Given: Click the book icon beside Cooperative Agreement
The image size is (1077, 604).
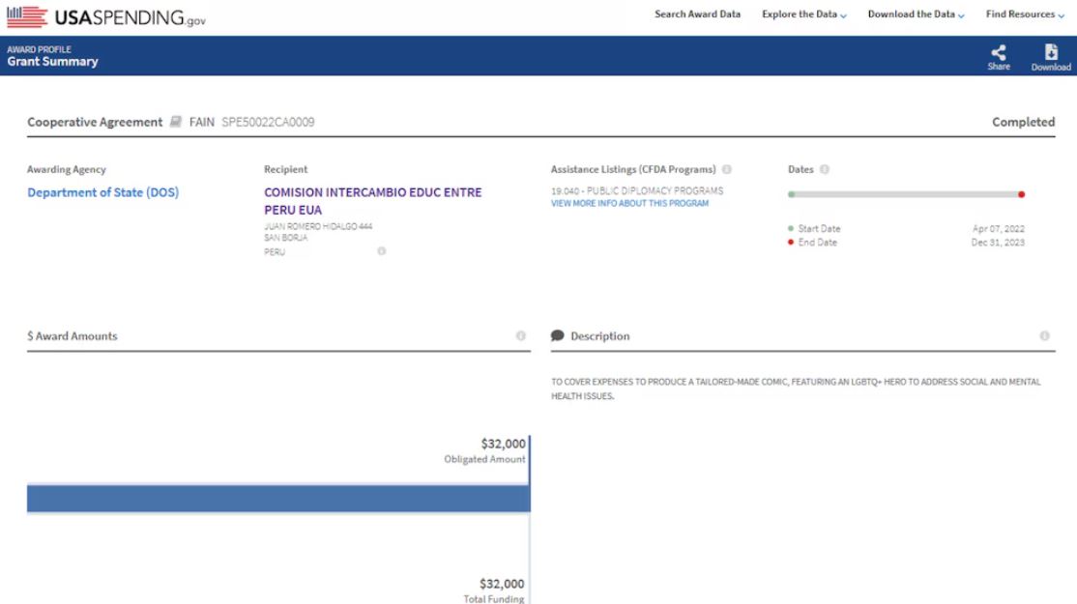Looking at the screenshot, I should click(176, 122).
